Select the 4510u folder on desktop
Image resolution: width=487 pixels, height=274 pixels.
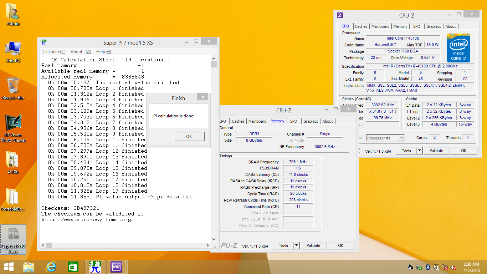point(13,163)
